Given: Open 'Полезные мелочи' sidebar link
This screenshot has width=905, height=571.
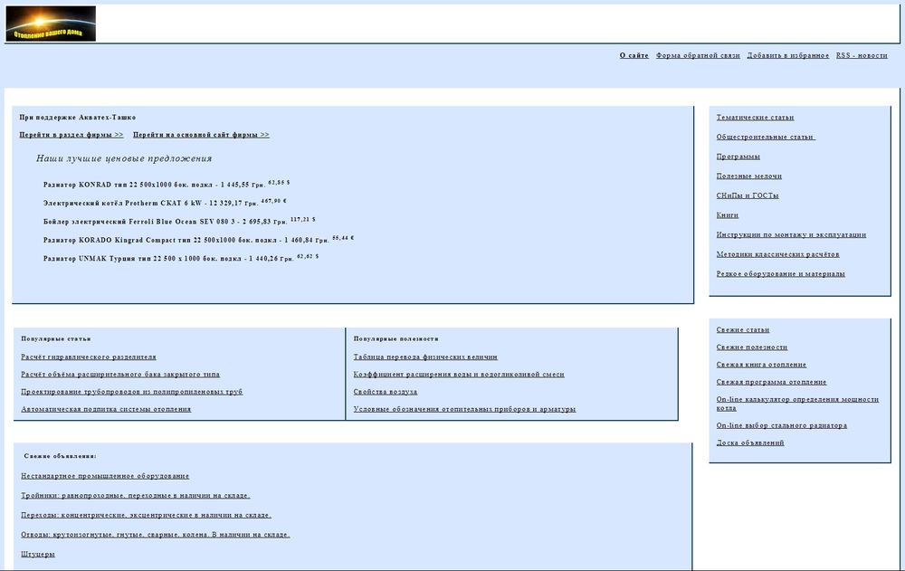Looking at the screenshot, I should [x=749, y=176].
